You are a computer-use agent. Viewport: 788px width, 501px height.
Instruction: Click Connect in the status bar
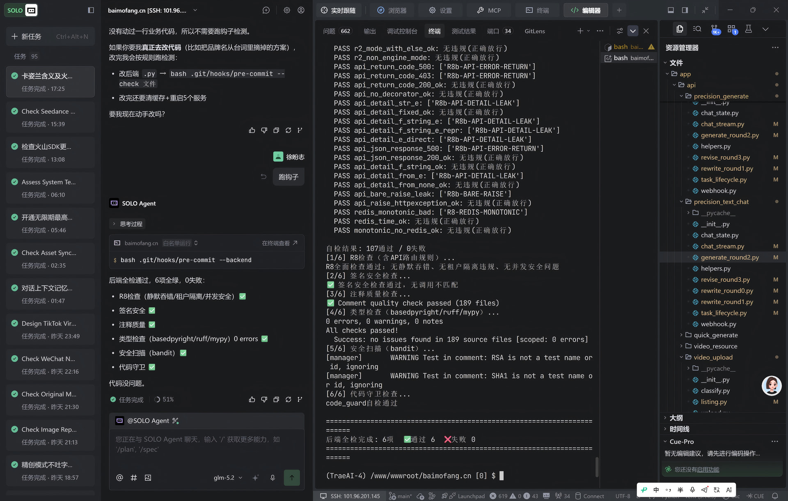(589, 496)
